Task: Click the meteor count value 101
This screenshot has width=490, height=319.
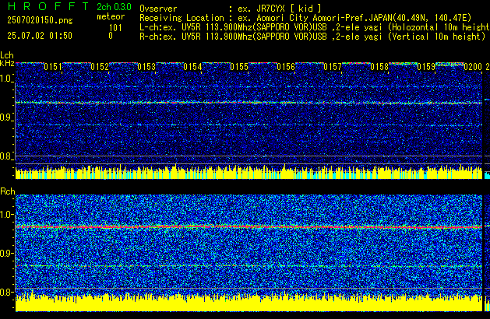Action: click(115, 28)
